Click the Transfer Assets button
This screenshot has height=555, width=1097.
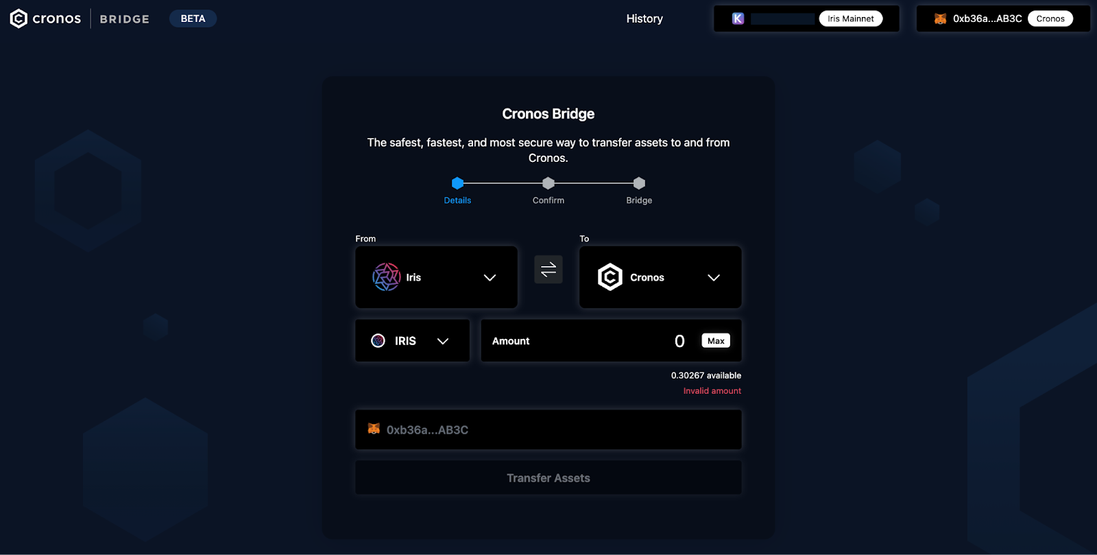pyautogui.click(x=548, y=477)
